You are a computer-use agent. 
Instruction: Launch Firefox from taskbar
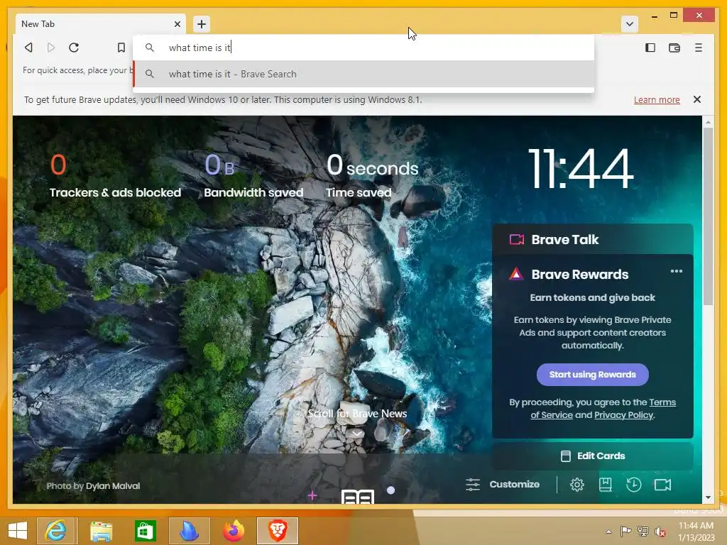point(233,531)
